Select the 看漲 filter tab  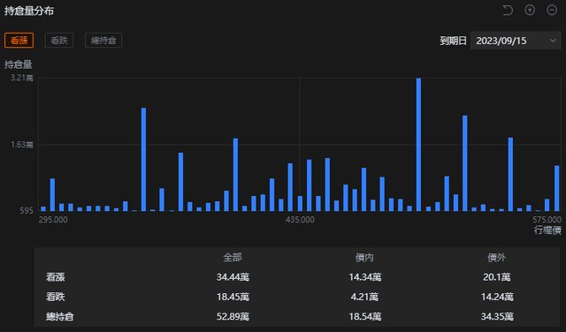(x=19, y=40)
